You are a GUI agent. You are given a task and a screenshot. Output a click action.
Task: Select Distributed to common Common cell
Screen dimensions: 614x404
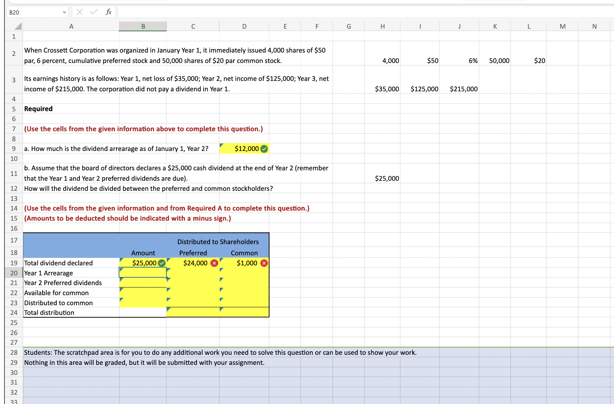pyautogui.click(x=244, y=303)
